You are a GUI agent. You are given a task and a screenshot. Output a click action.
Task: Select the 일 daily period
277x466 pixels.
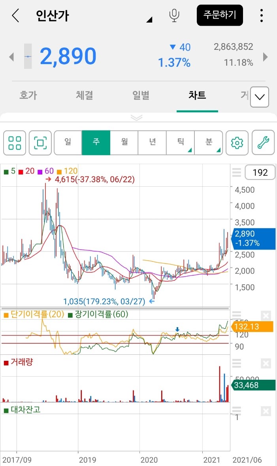(68, 143)
